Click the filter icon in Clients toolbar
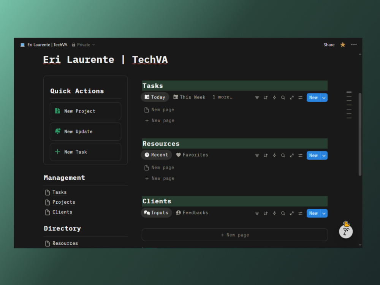Image resolution: width=380 pixels, height=285 pixels. coord(257,213)
